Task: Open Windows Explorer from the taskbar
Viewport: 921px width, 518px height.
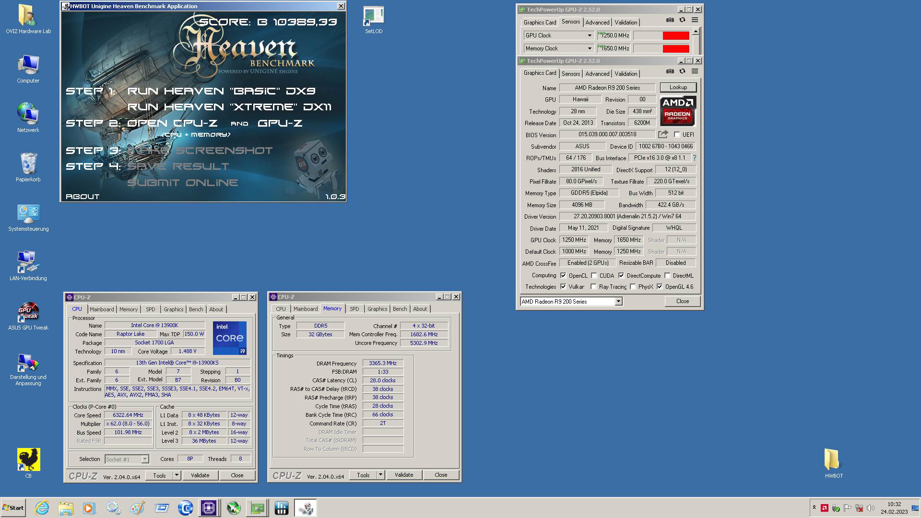Action: point(66,508)
